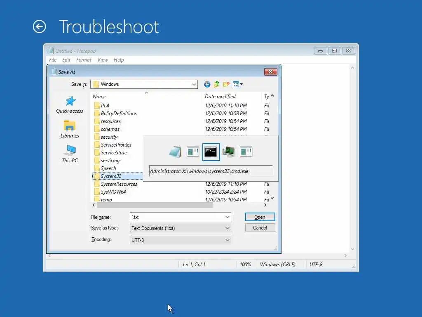Screen dimensions: 422x317
Task: Select the green monitor icon in task switcher
Action: coord(229,152)
